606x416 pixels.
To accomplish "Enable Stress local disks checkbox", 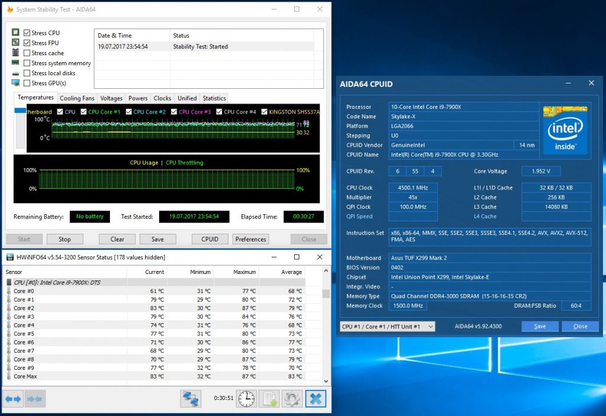I will [x=27, y=73].
